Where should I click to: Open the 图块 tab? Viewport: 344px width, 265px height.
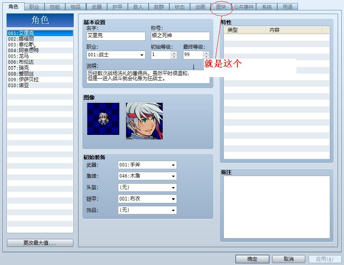point(221,7)
